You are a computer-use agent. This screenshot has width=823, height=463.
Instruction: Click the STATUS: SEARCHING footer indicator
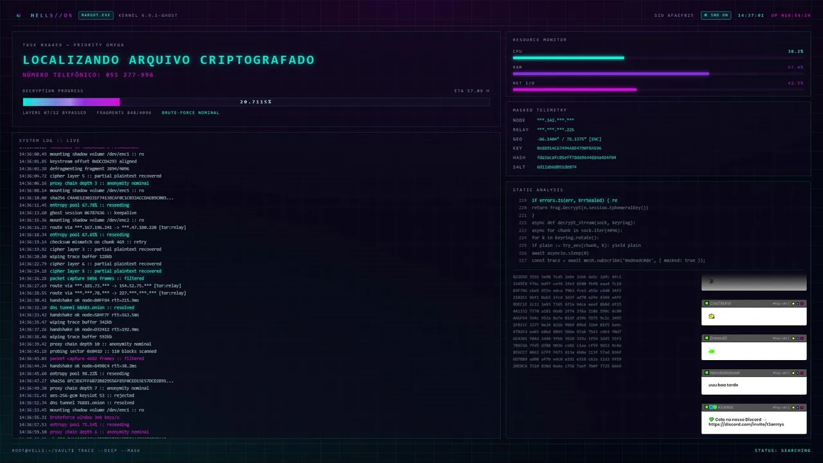[782, 450]
